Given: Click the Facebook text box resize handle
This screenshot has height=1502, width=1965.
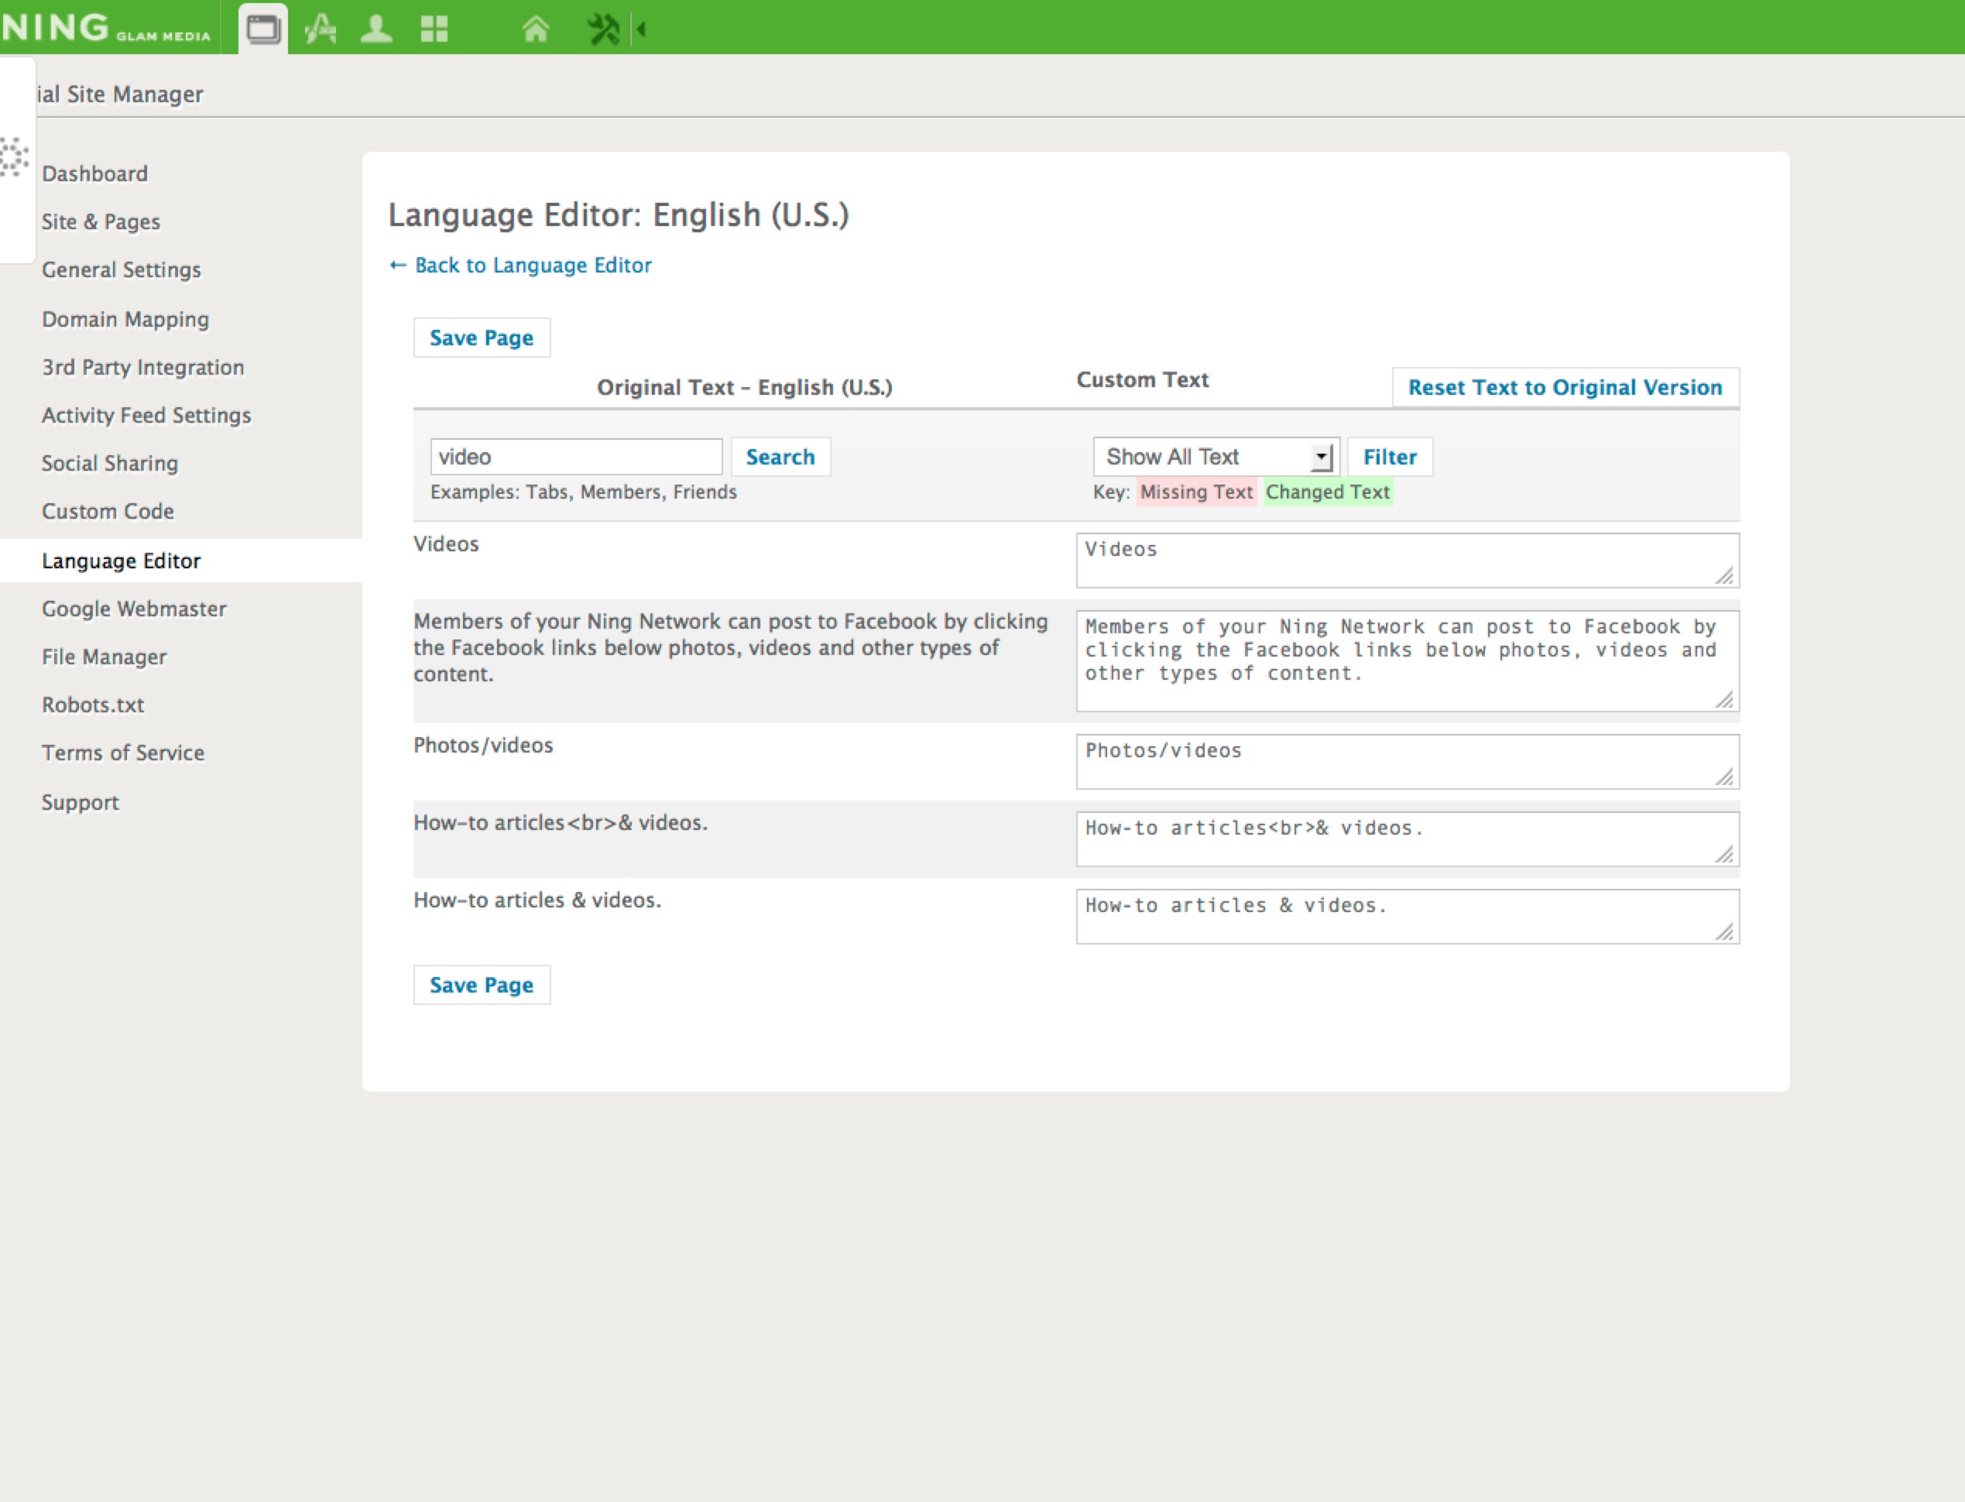Looking at the screenshot, I should 1724,699.
